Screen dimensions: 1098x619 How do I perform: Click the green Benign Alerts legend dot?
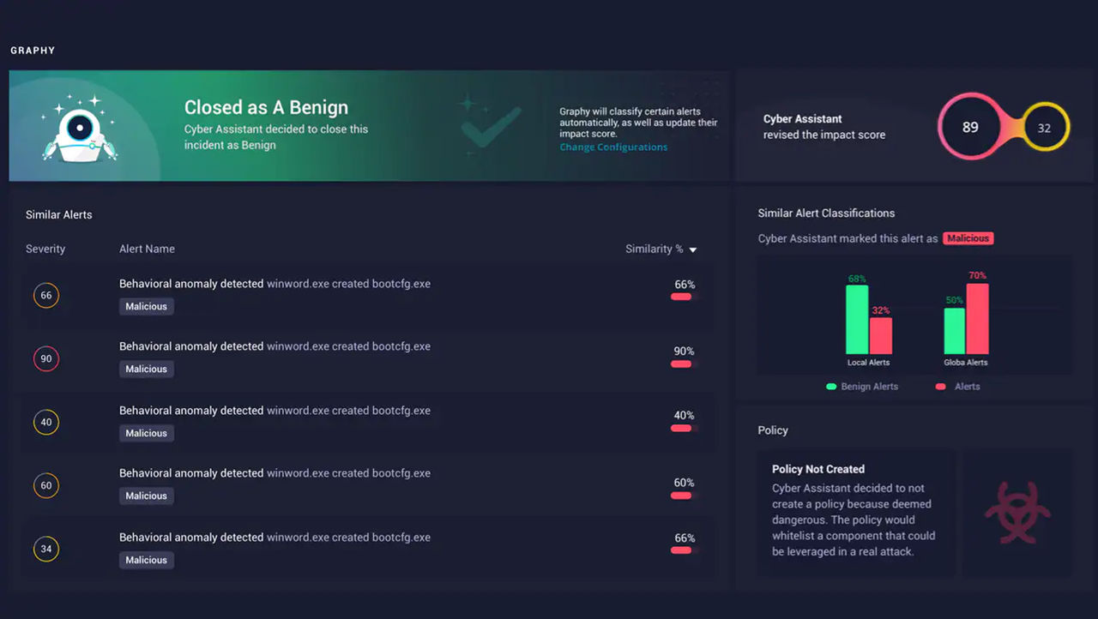pyautogui.click(x=831, y=387)
